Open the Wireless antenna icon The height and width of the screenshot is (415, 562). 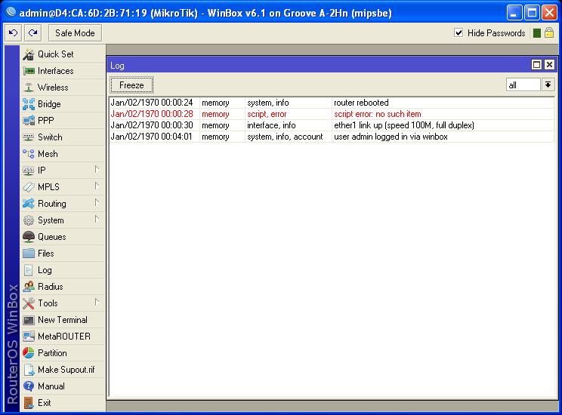[x=29, y=88]
